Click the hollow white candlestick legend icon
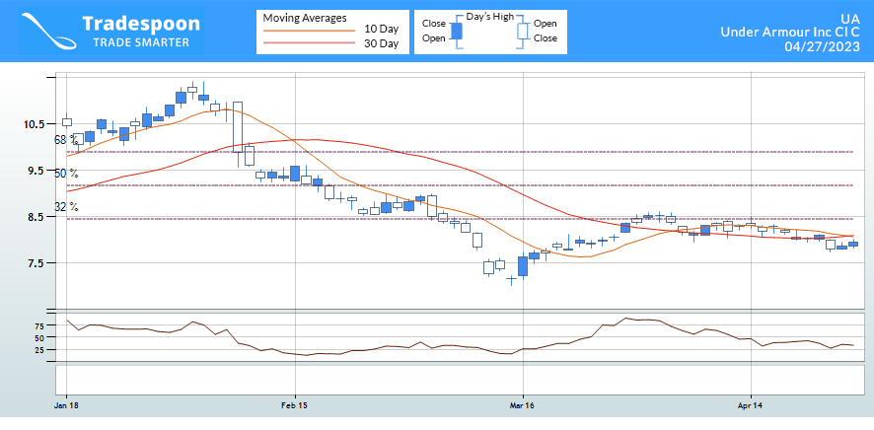This screenshot has height=430, width=874. 524,31
